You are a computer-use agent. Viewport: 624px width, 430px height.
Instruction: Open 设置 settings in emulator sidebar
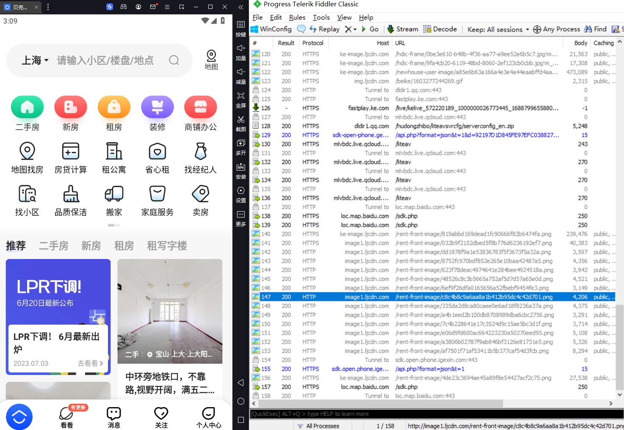click(241, 194)
